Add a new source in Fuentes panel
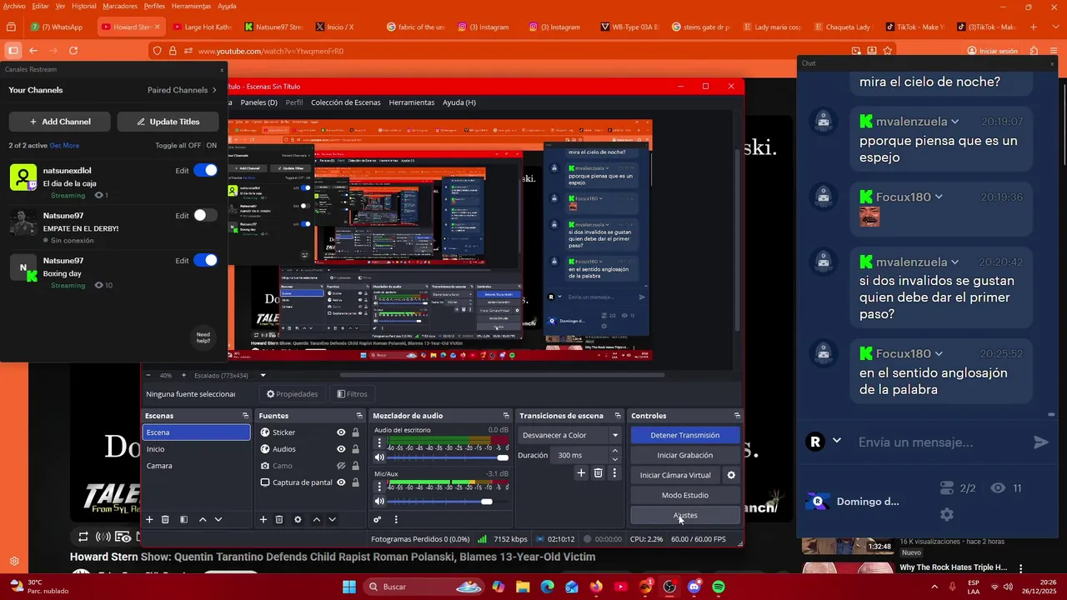 point(263,519)
